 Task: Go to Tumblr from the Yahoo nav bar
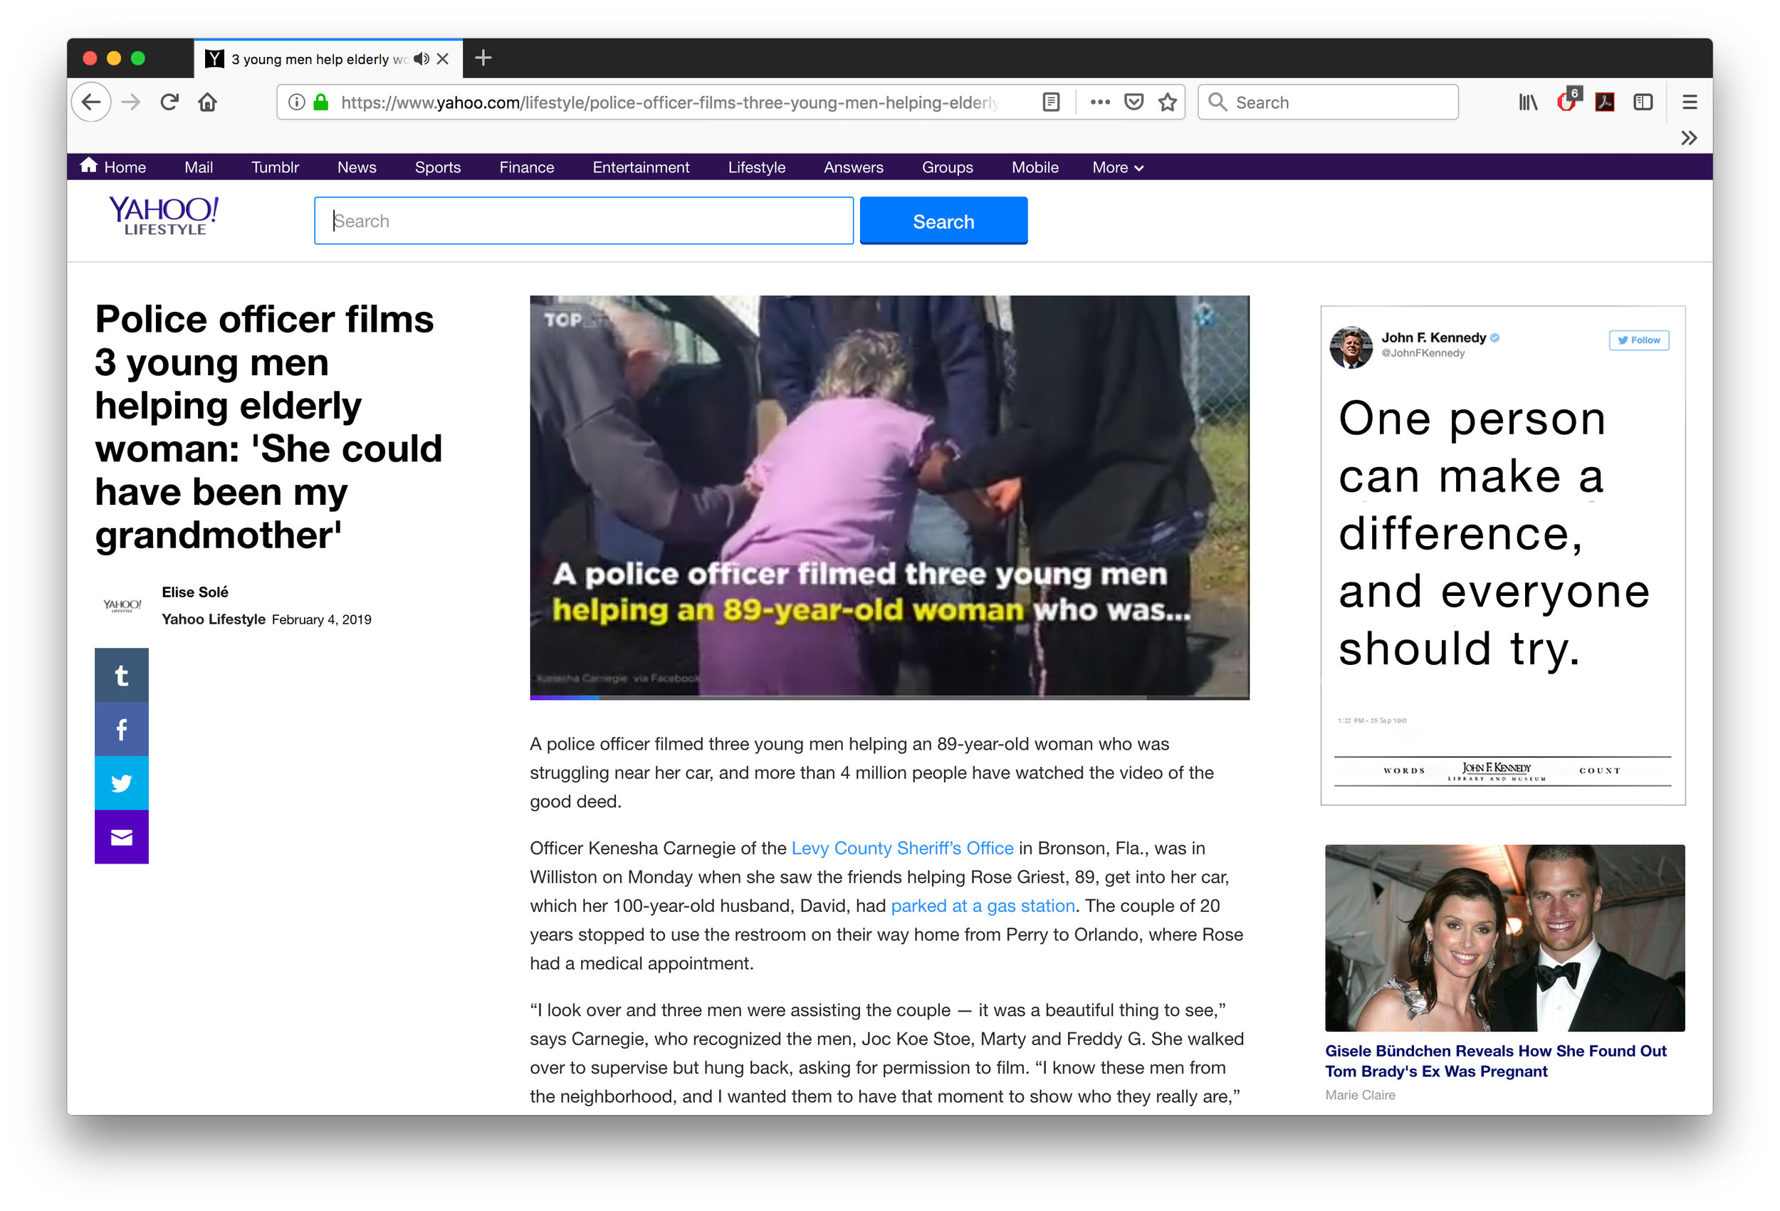point(274,167)
